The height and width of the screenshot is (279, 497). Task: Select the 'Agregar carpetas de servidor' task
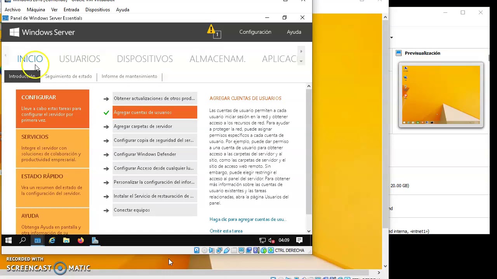pos(155,126)
